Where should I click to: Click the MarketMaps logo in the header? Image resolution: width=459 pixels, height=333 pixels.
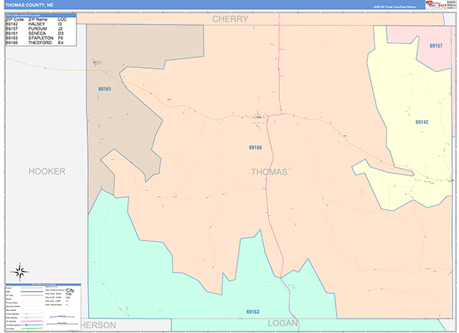(x=436, y=5)
